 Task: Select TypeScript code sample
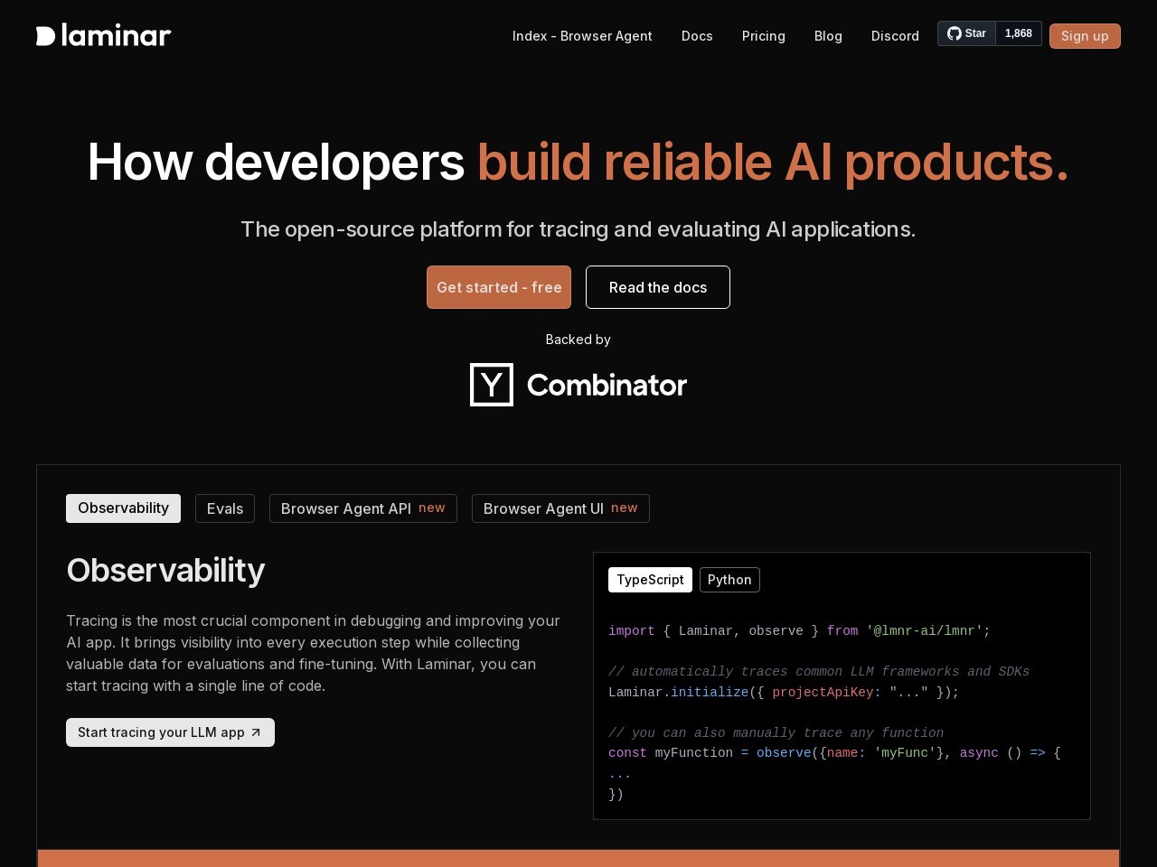coord(650,580)
